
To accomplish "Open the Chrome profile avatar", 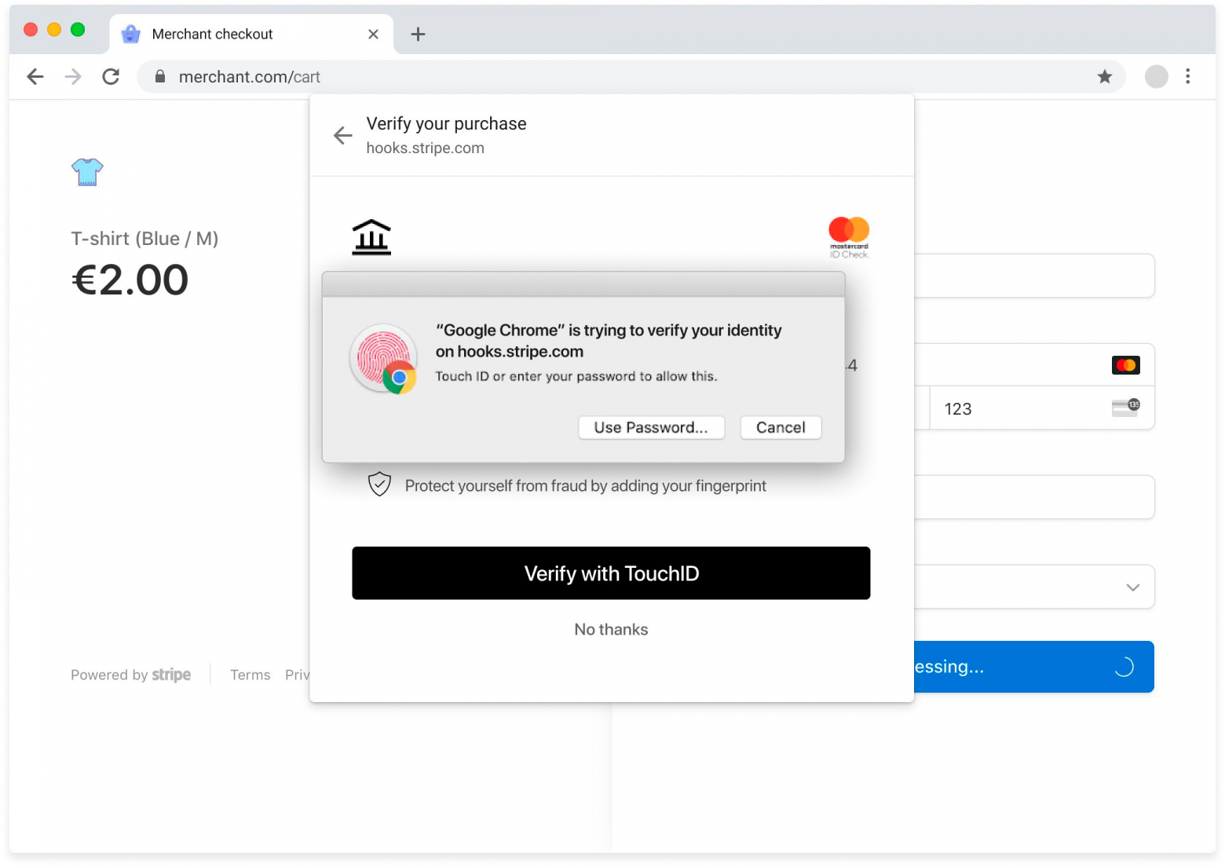I will (x=1156, y=76).
